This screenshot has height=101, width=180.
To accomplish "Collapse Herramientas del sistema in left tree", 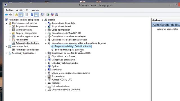I will coord(6,23).
